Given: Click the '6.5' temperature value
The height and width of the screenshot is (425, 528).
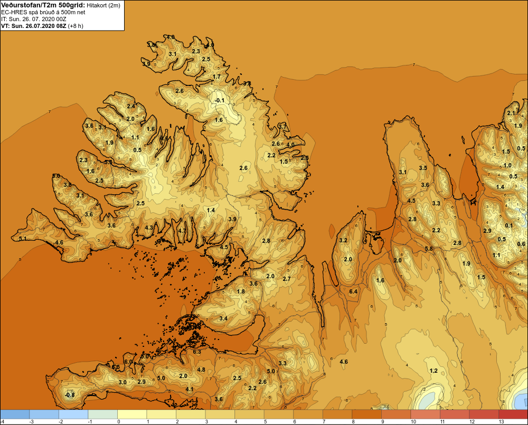Looking at the screenshot, I should tap(116, 367).
